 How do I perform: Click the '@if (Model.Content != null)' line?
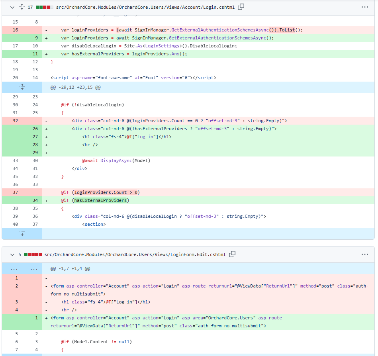(96, 342)
